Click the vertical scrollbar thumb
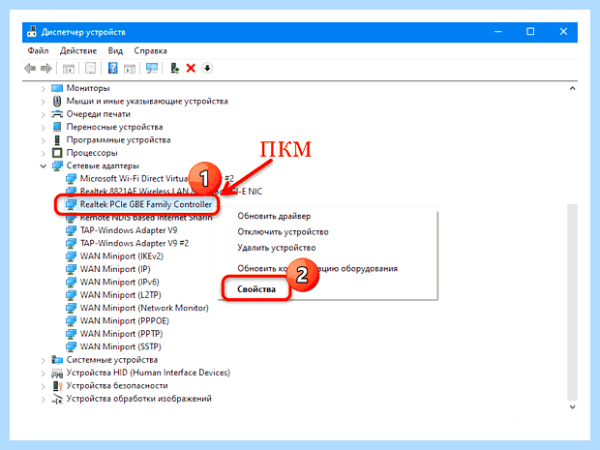600x450 pixels. (x=573, y=302)
